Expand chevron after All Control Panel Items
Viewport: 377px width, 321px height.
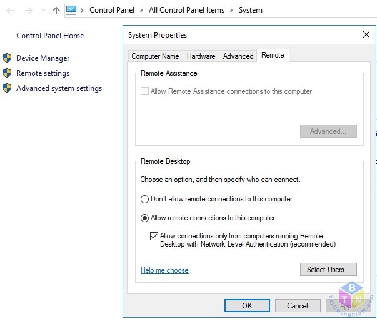[x=231, y=11]
